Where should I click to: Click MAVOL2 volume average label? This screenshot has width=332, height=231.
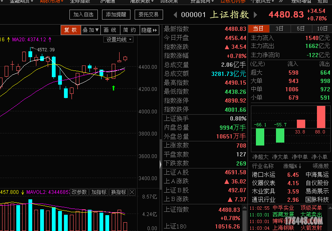pos(48,192)
